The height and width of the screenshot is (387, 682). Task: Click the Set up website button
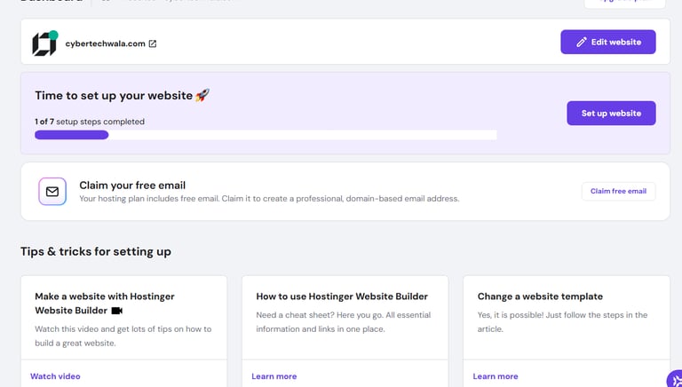pyautogui.click(x=611, y=114)
